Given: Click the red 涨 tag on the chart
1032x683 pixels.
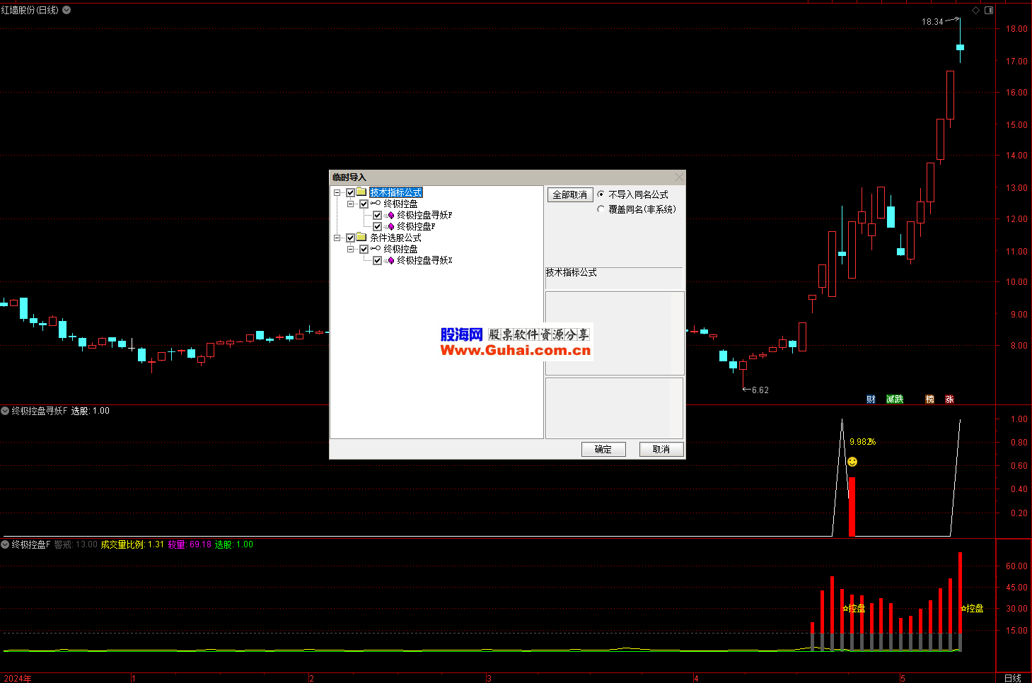Looking at the screenshot, I should click(949, 399).
